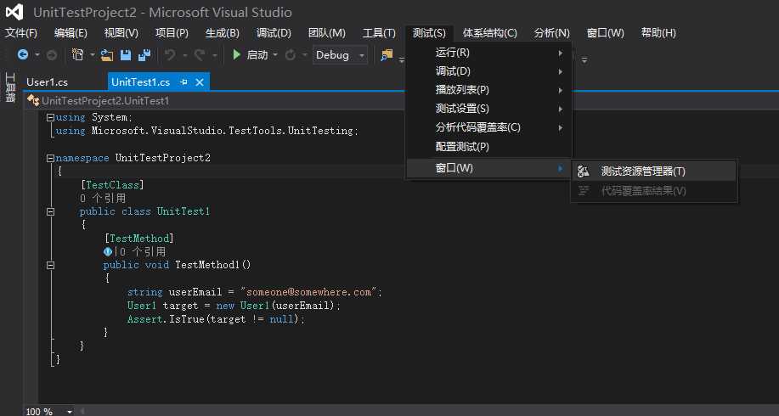Open UnitTestProject2.UnitTest1 navigation dropdown

coord(215,101)
